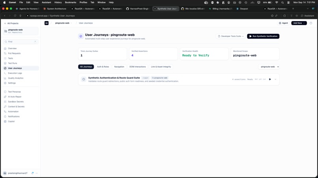This screenshot has height=178, width=318.
Task: Open Pull Requests icon in sidebar
Action: click(5, 53)
